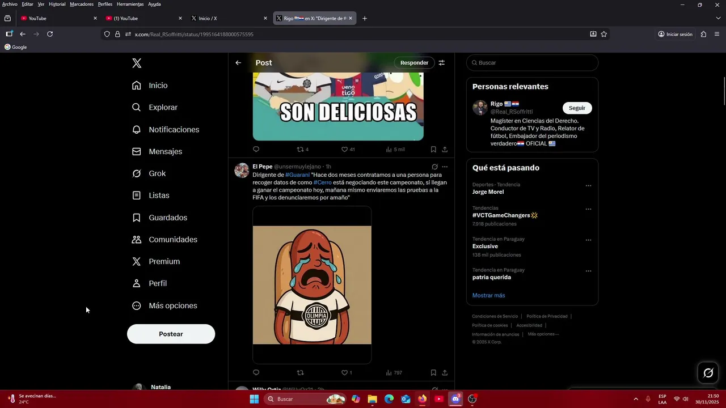Share the SON DELICIOSAS post
This screenshot has height=408, width=726.
pos(445,150)
